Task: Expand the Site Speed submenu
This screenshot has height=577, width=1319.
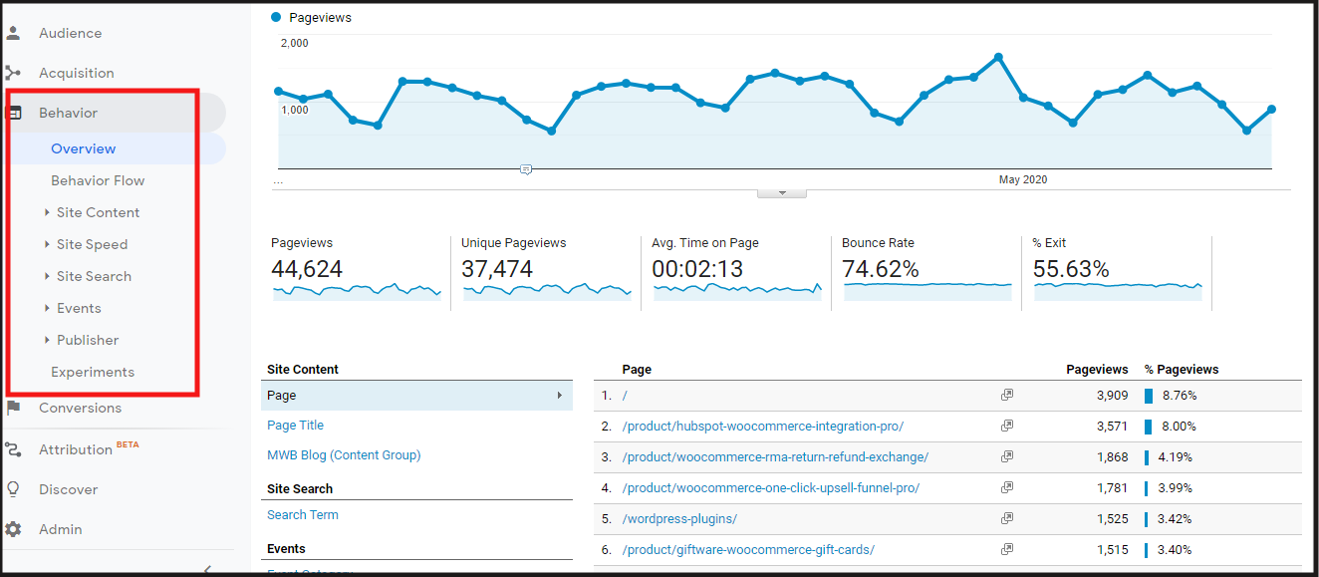Action: [47, 244]
